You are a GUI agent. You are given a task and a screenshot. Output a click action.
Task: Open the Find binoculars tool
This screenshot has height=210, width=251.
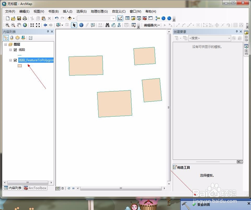click(x=107, y=25)
